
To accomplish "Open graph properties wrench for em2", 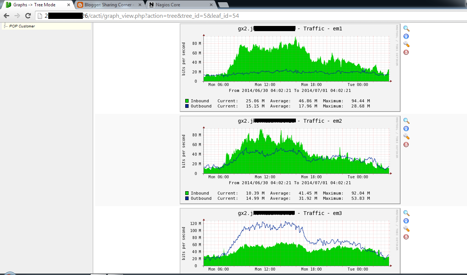I will pyautogui.click(x=406, y=136).
